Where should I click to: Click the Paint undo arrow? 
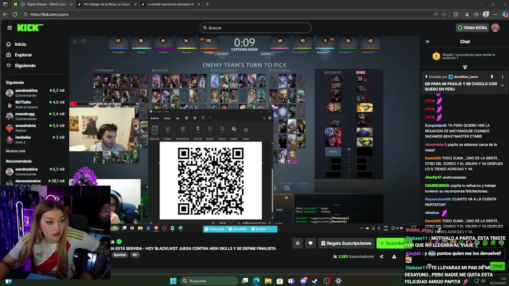pyautogui.click(x=203, y=118)
